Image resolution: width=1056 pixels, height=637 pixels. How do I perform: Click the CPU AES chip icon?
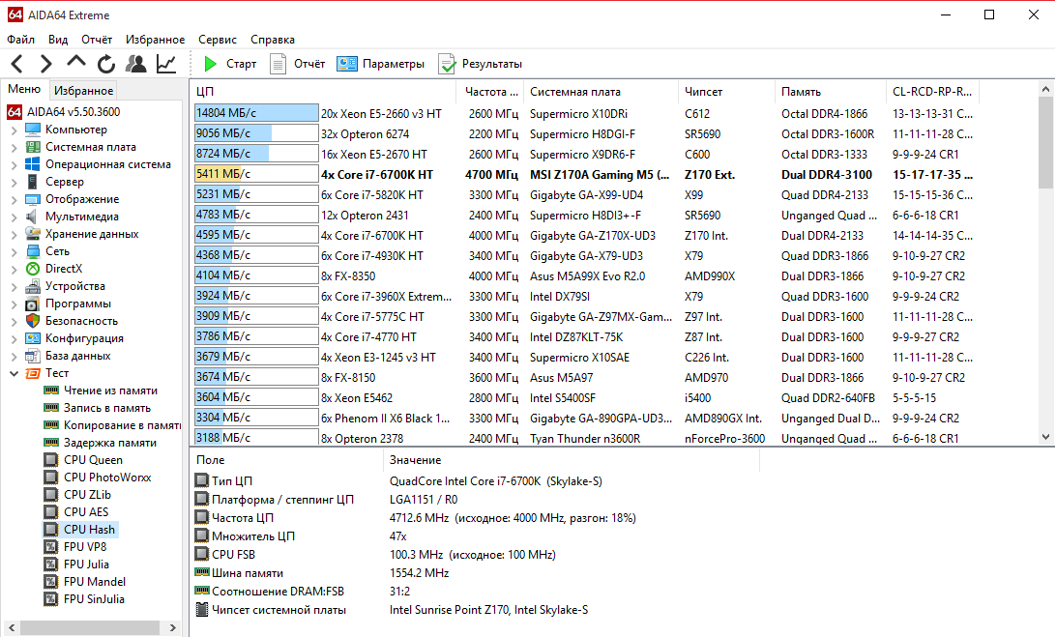pyautogui.click(x=50, y=512)
